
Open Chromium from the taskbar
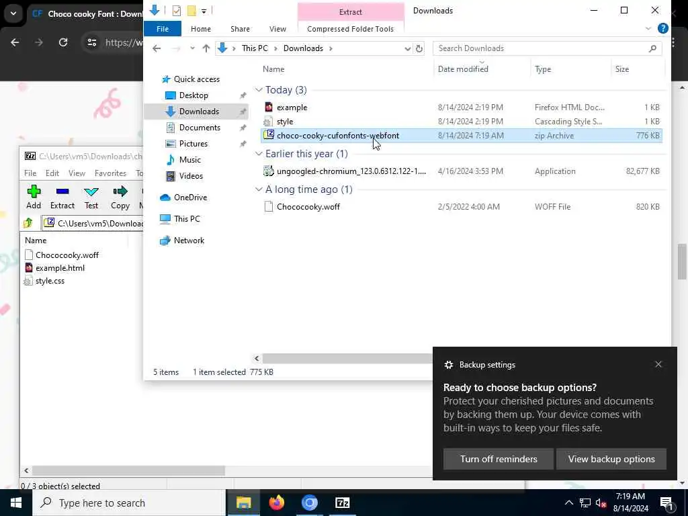click(x=309, y=503)
